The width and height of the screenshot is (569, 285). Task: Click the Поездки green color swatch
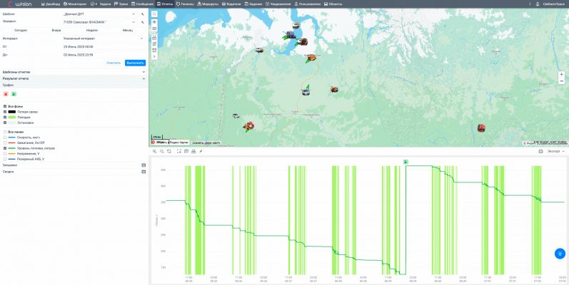pyautogui.click(x=11, y=118)
